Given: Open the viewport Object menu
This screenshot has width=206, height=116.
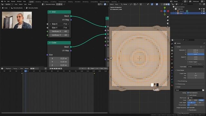Looking at the screenshot, I should click(x=112, y=4).
